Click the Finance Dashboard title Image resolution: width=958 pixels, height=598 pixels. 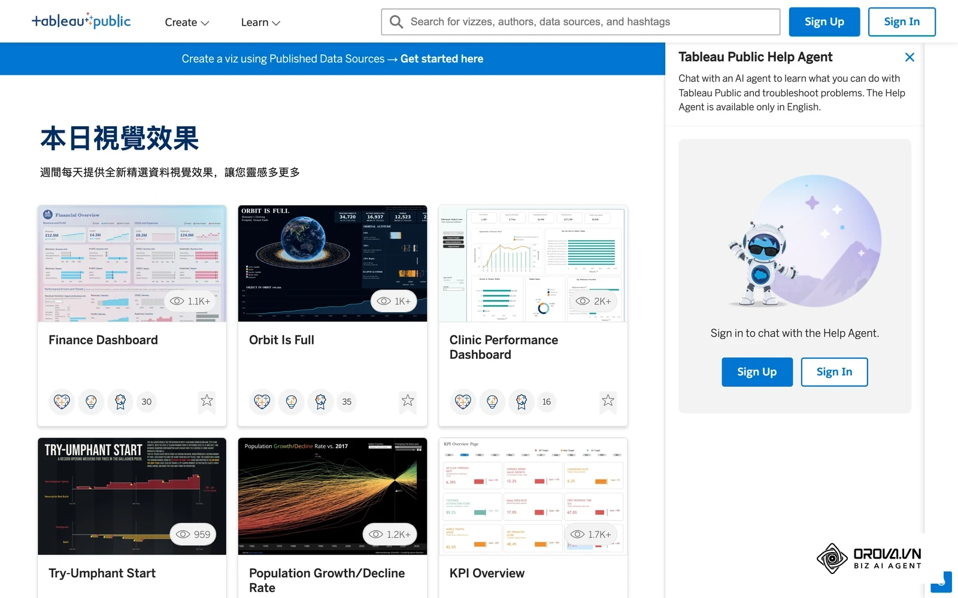[x=103, y=340]
